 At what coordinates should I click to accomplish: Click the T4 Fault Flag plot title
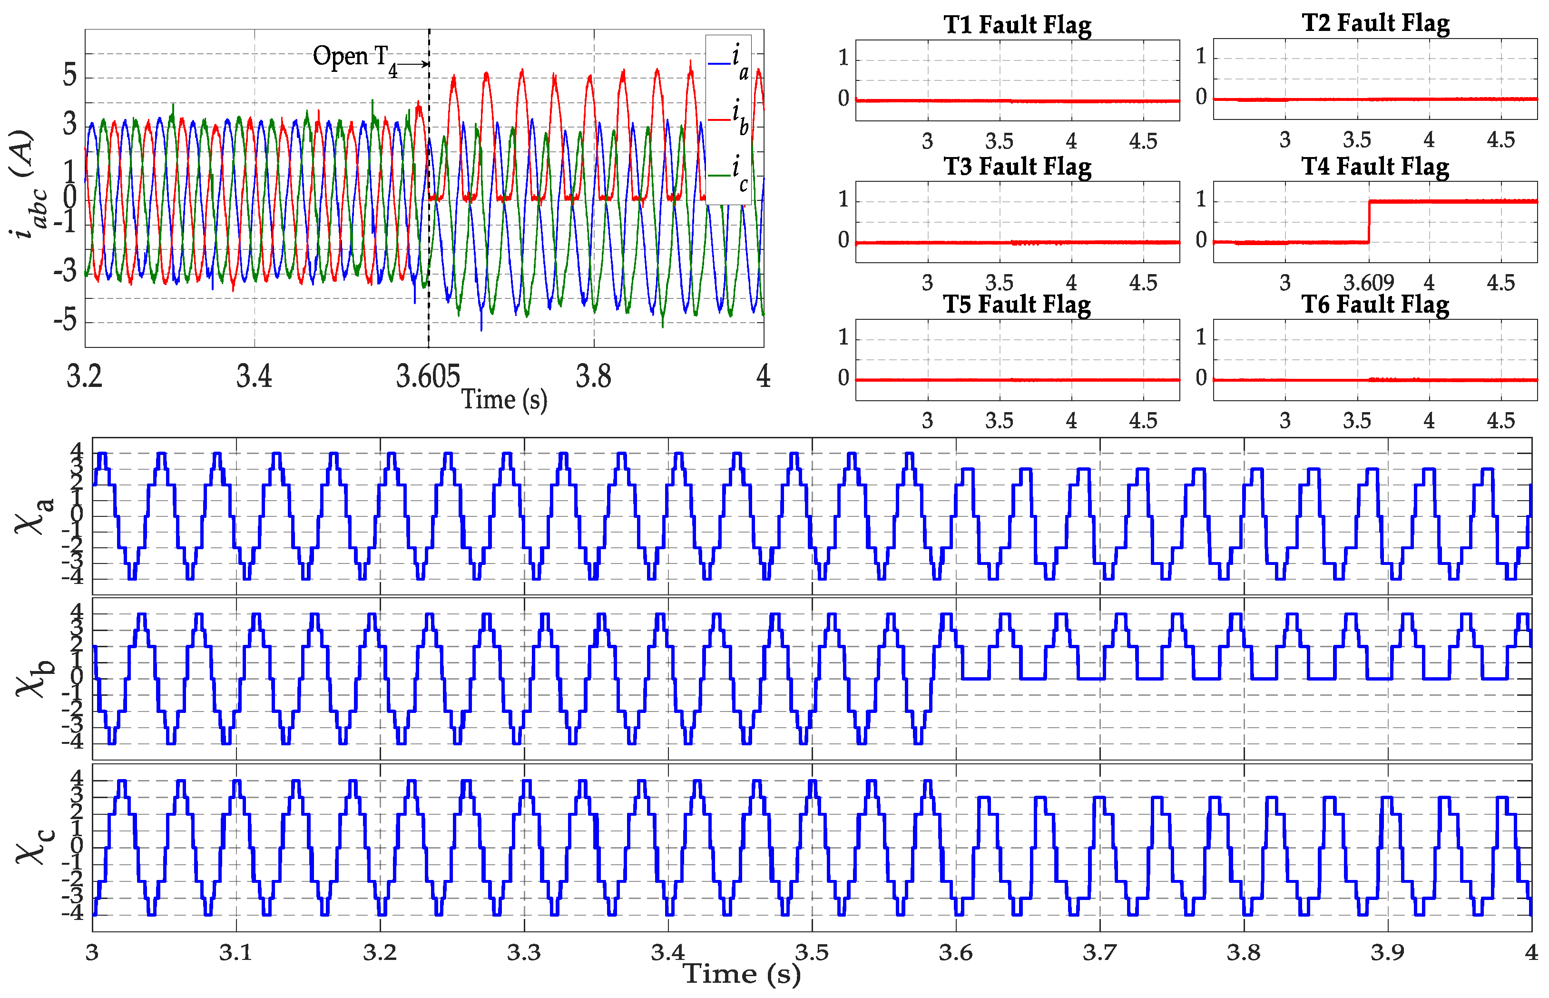[x=1375, y=166]
